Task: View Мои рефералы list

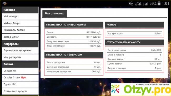Action: pos(20,57)
